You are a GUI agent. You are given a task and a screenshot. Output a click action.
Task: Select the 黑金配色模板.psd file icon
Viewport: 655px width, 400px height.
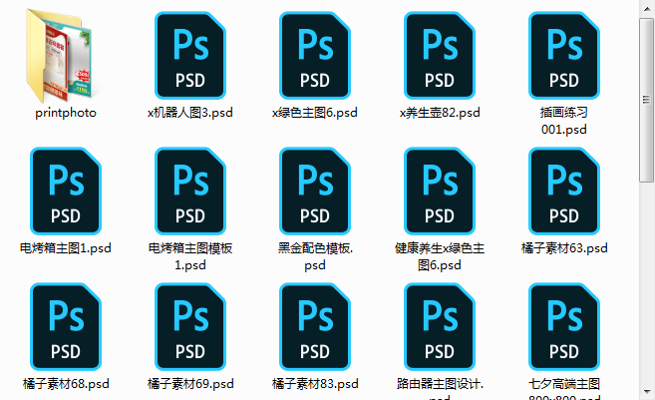pos(315,191)
